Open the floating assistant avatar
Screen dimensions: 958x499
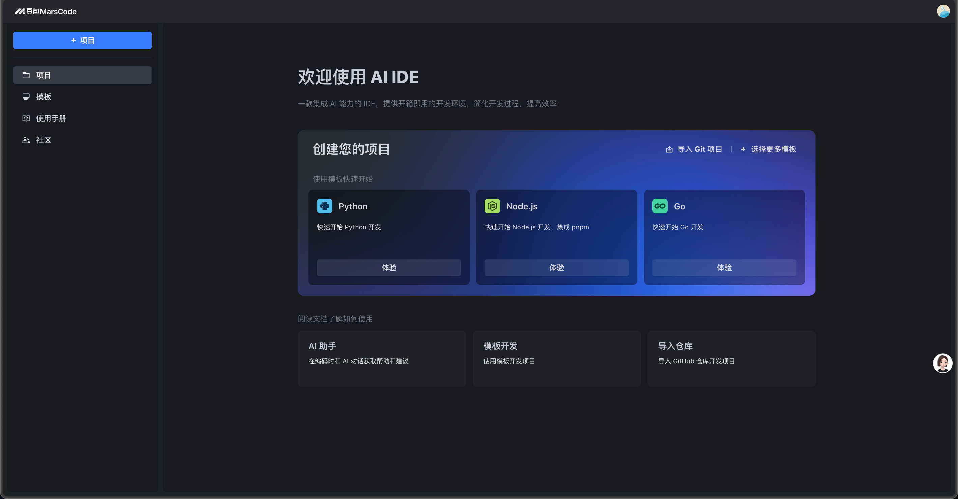(942, 363)
